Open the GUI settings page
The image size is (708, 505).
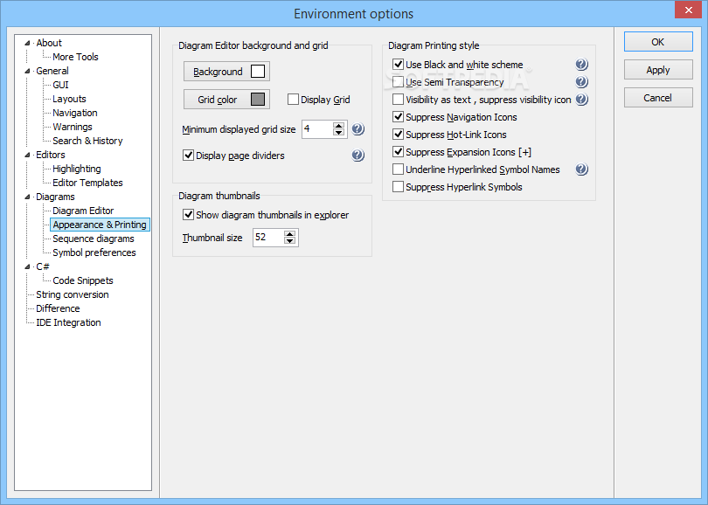(60, 85)
